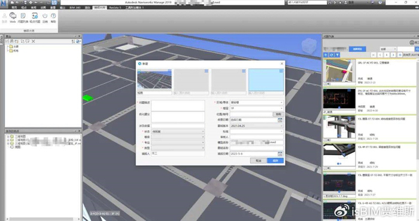Screen dimensions: 419x221
Task: Click into the optimization suggestion text box
Action: [x=178, y=116]
